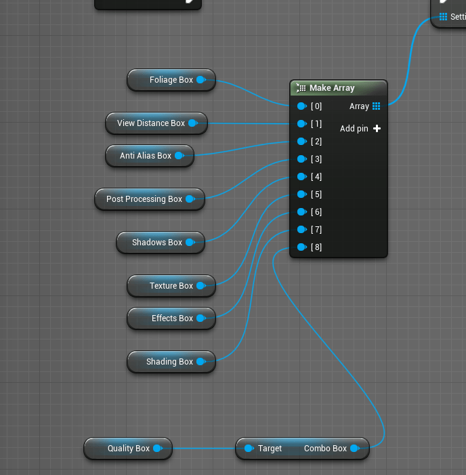Select the Post Processing Box node
Image resolution: width=466 pixels, height=475 pixels.
tap(144, 199)
